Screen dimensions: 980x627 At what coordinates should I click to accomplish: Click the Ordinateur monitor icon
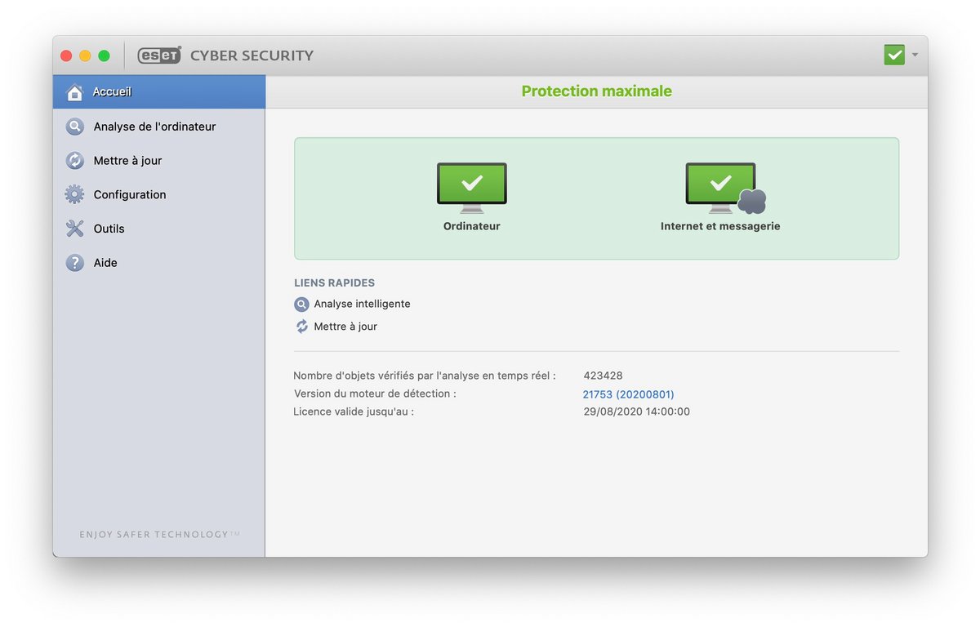click(472, 187)
